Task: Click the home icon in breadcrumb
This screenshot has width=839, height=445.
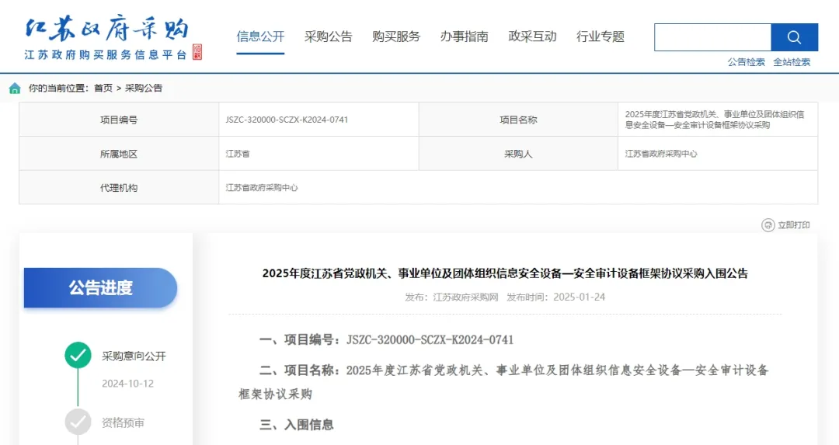Action: [15, 88]
